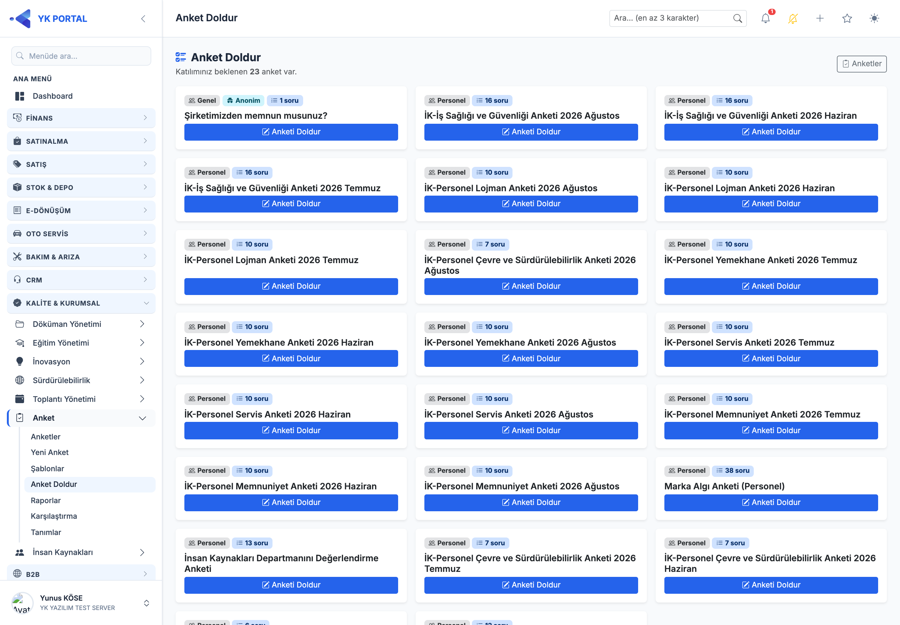Expand the Stok & Depo chevron
The image size is (900, 625).
tap(145, 187)
